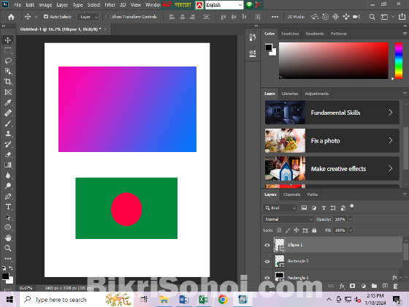Open the File menu

pyautogui.click(x=18, y=5)
